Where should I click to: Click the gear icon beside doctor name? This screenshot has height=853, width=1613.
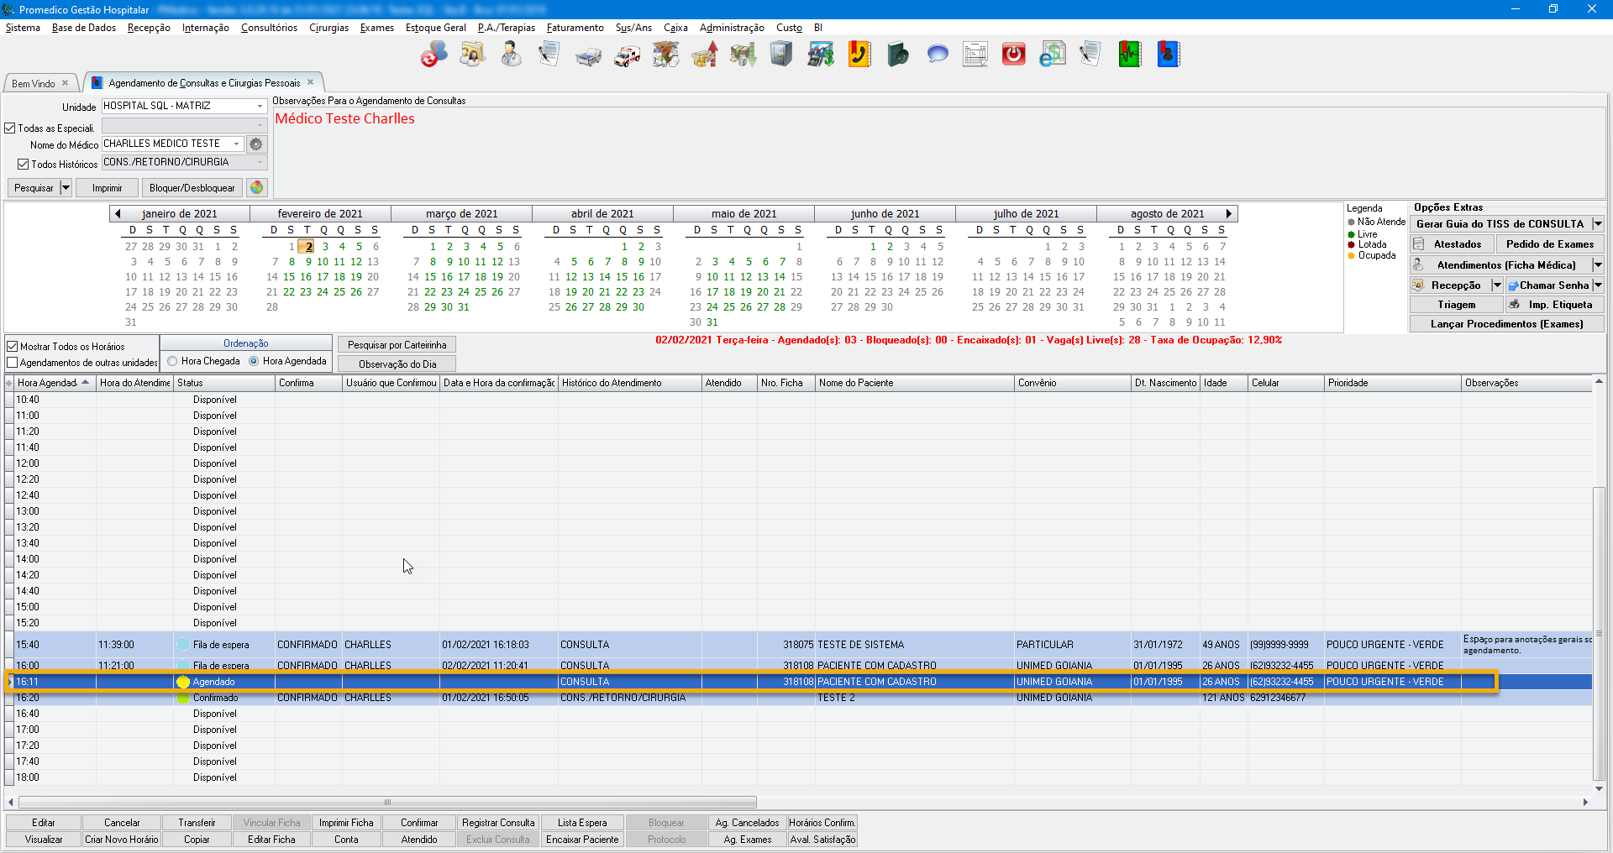pyautogui.click(x=256, y=144)
